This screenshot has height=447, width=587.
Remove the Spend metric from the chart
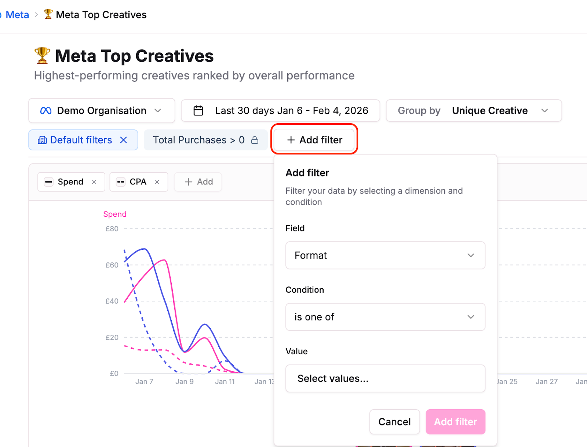pyautogui.click(x=94, y=182)
